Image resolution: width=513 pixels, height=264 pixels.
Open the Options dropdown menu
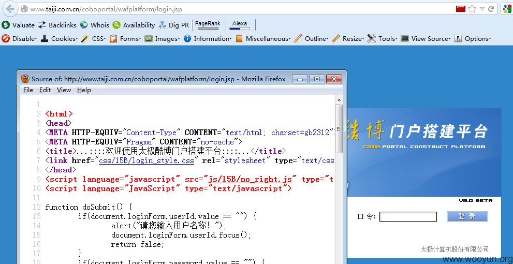click(x=473, y=39)
